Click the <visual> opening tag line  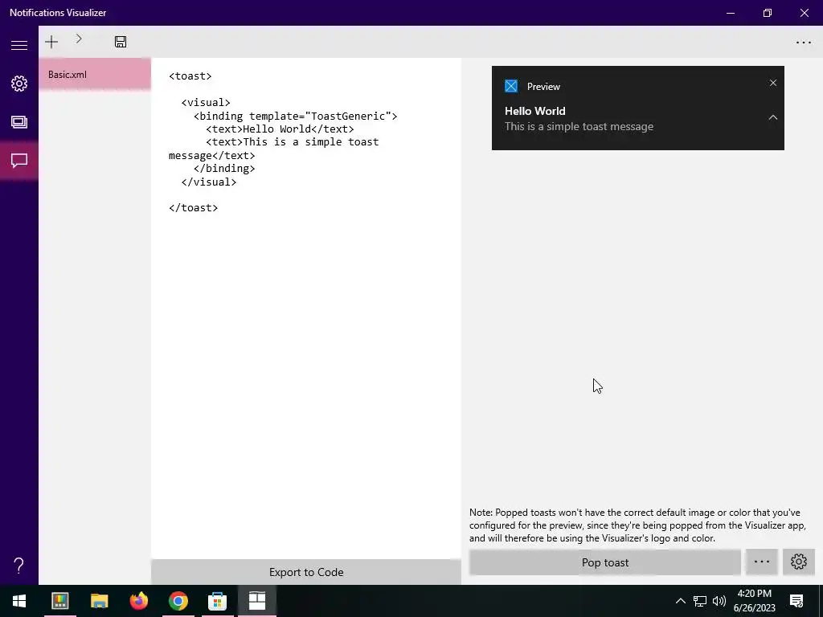click(206, 103)
